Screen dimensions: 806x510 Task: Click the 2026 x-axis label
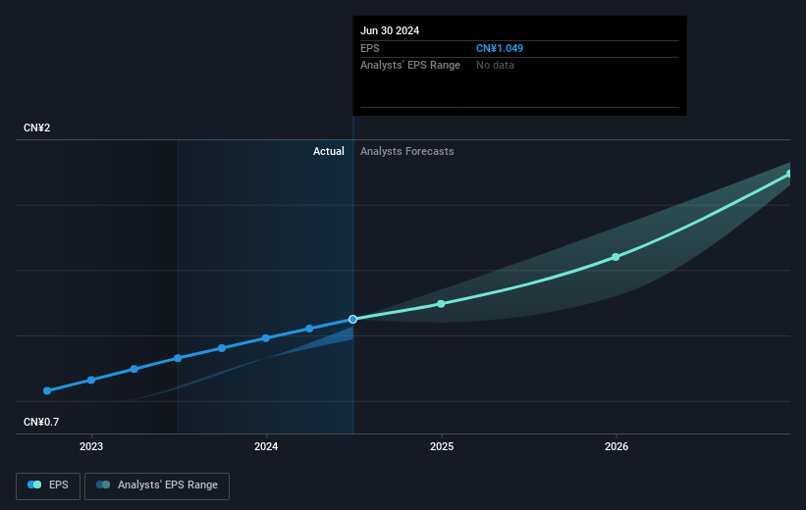point(617,446)
